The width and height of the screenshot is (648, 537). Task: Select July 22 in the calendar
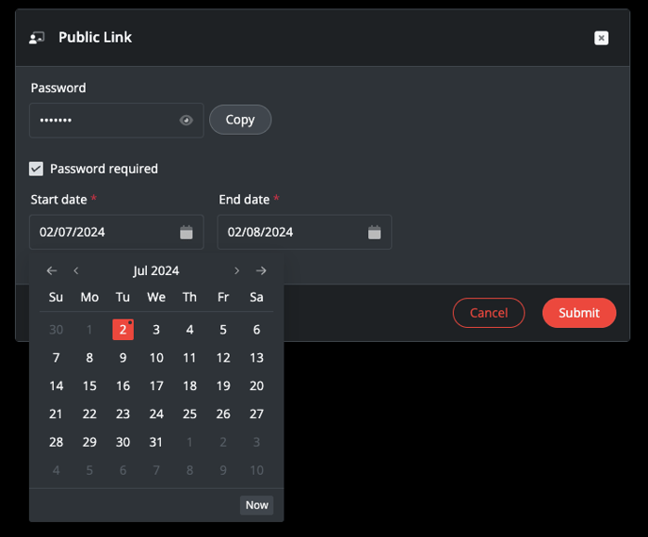coord(89,414)
